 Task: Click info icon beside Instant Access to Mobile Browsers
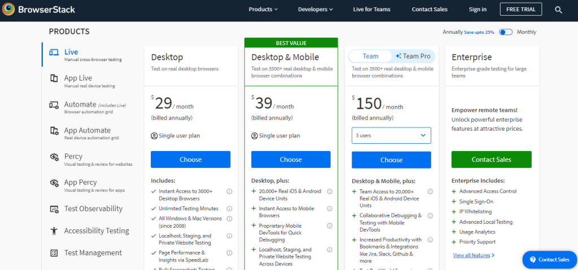pyautogui.click(x=330, y=209)
